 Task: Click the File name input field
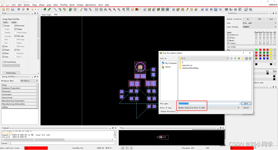click(209, 104)
